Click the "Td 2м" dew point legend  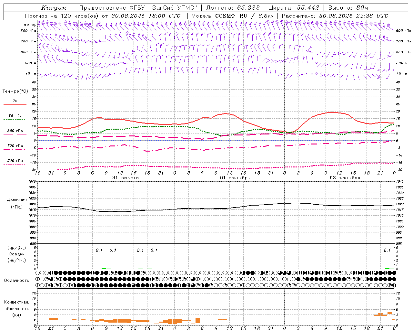pyautogui.click(x=15, y=116)
